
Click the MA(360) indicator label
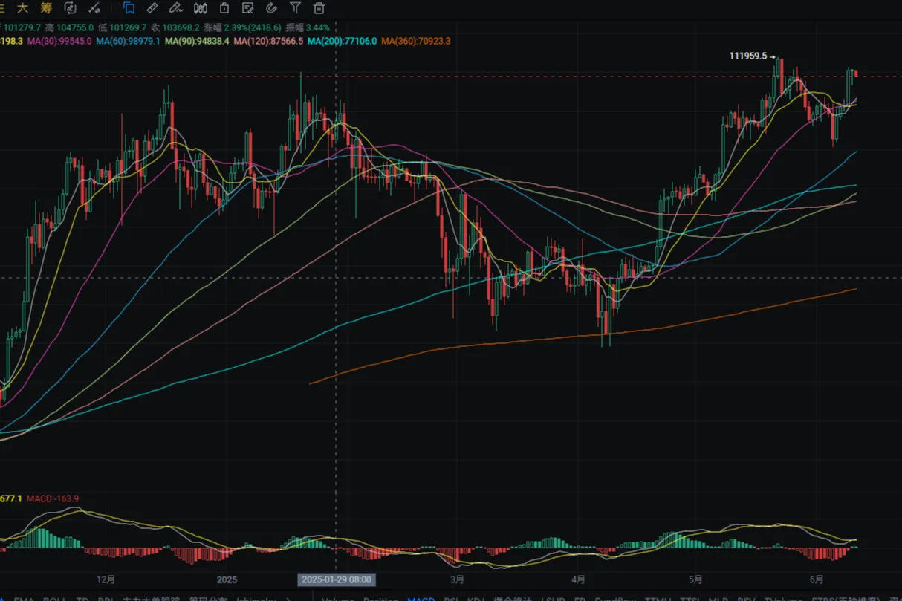[x=415, y=41]
